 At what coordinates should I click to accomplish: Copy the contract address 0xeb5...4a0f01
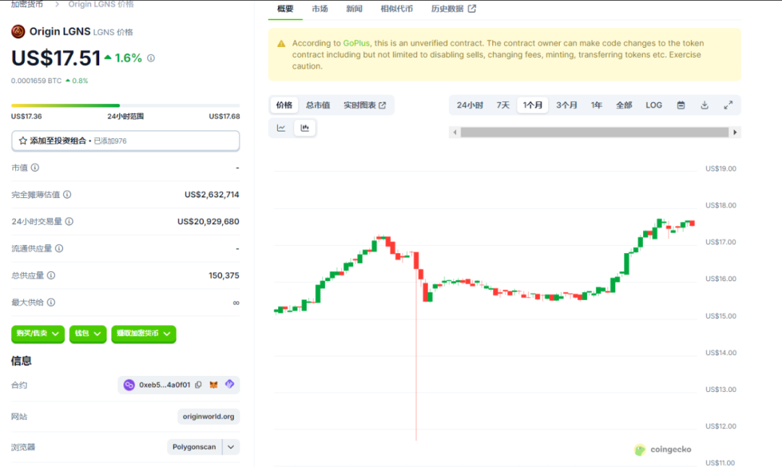click(x=198, y=385)
